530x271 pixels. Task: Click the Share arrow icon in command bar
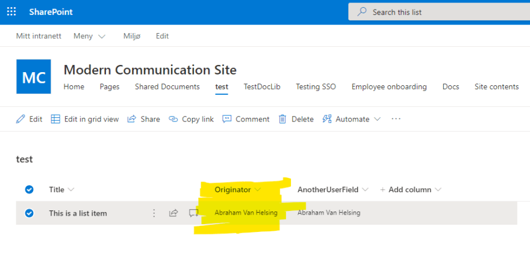coord(132,119)
